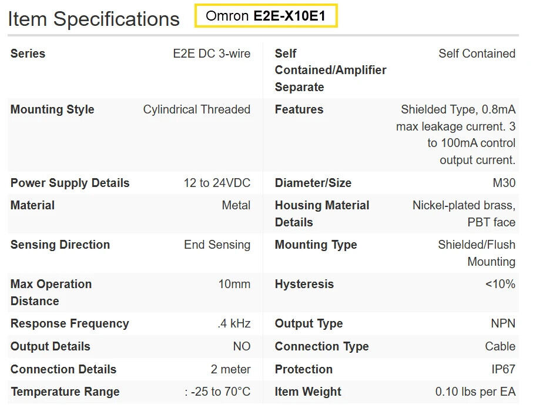Viewport: 533px width, 411px height.
Task: Click the Sensing Direction label
Action: [x=60, y=245]
